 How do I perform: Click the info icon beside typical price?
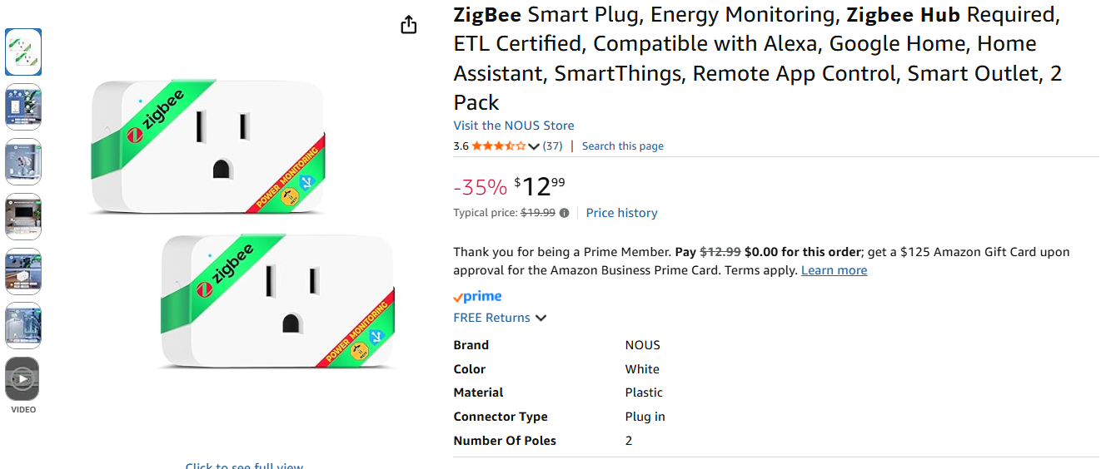(564, 213)
